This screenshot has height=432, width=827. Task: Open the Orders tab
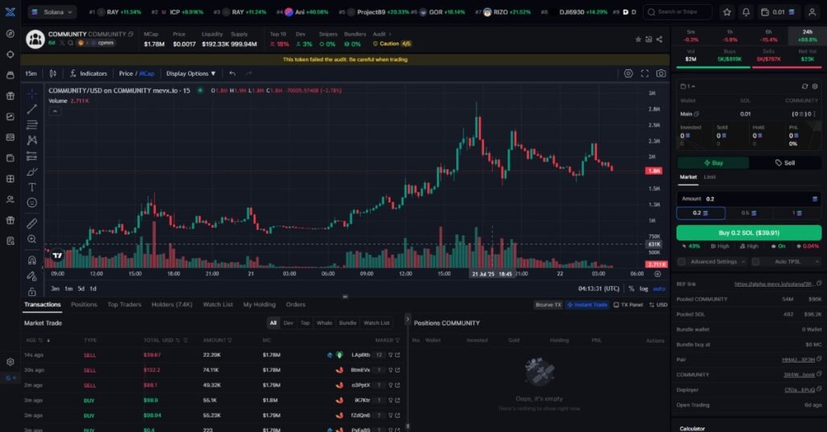pos(296,304)
